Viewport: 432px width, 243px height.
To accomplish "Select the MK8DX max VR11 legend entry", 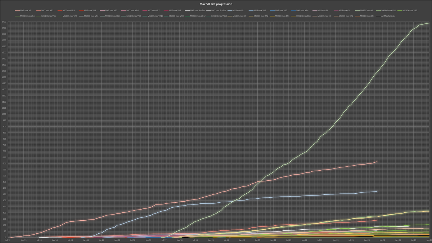I will coord(174,16).
